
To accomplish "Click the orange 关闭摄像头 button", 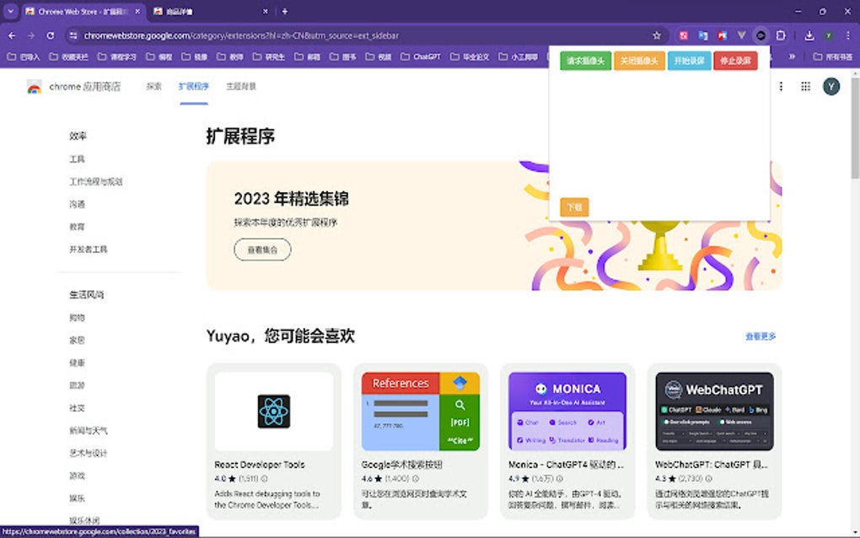I will [x=639, y=61].
